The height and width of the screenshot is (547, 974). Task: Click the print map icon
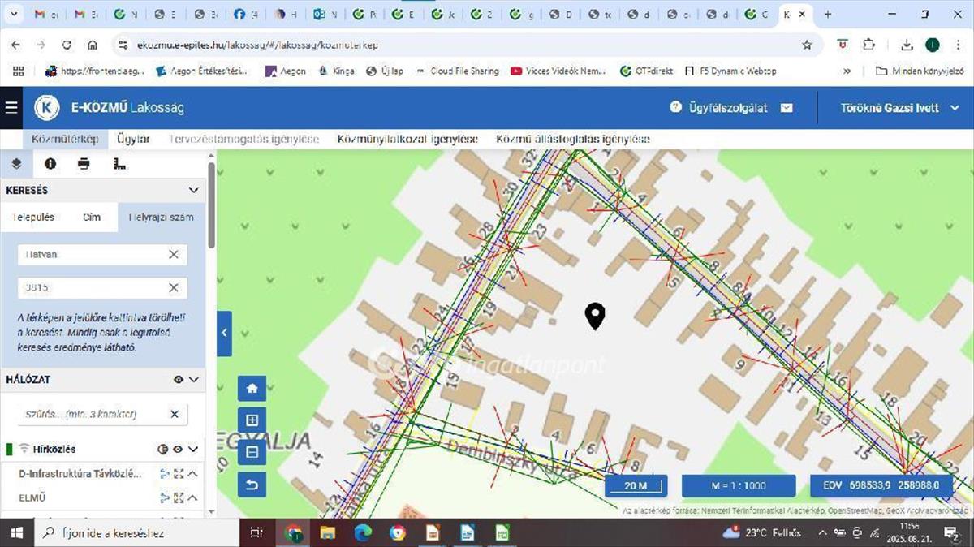[x=84, y=164]
